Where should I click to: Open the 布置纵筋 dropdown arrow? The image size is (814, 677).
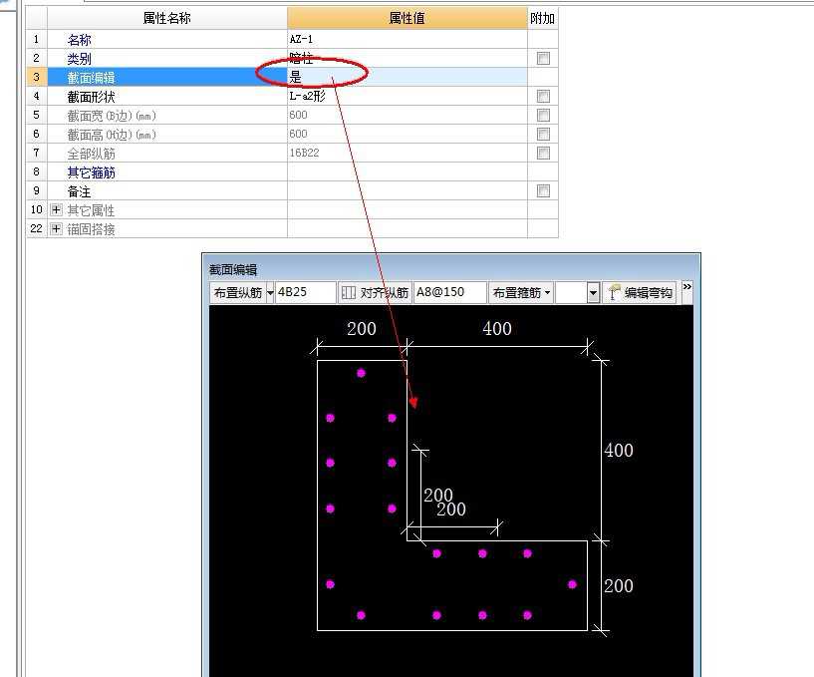(x=270, y=293)
